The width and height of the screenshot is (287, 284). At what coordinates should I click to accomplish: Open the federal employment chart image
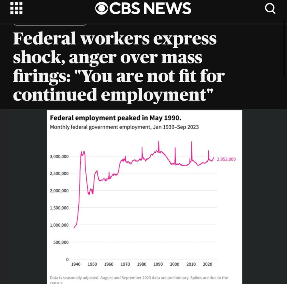(145, 197)
